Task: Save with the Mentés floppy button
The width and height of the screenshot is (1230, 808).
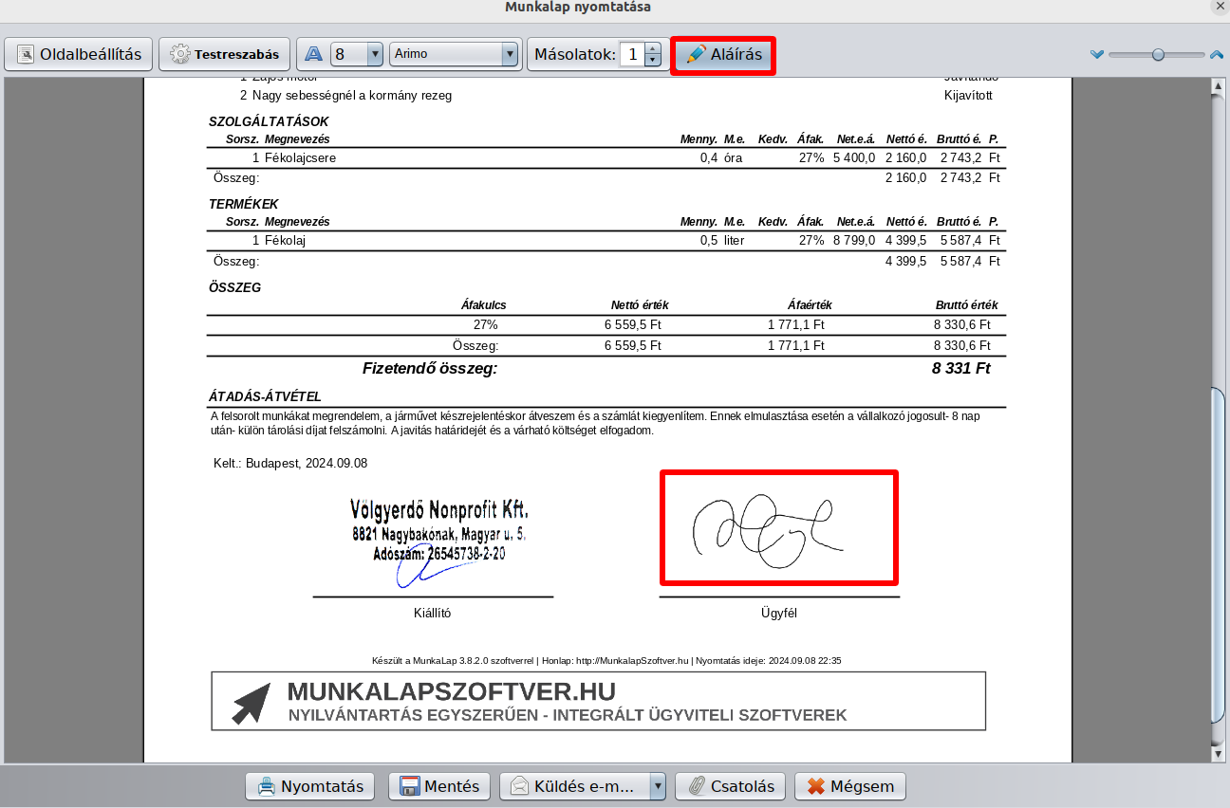Action: [439, 786]
